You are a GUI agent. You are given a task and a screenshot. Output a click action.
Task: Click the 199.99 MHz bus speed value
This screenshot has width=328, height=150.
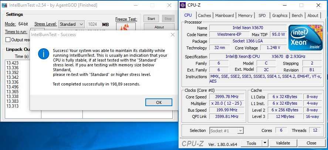[227, 110]
